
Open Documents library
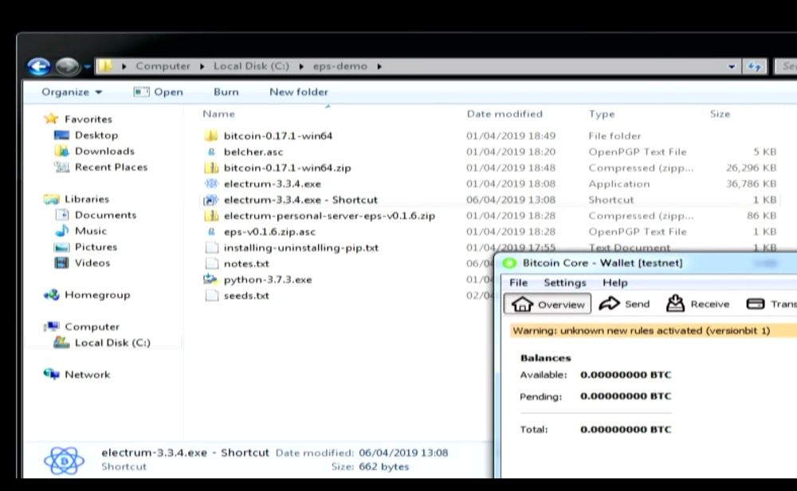tap(106, 215)
